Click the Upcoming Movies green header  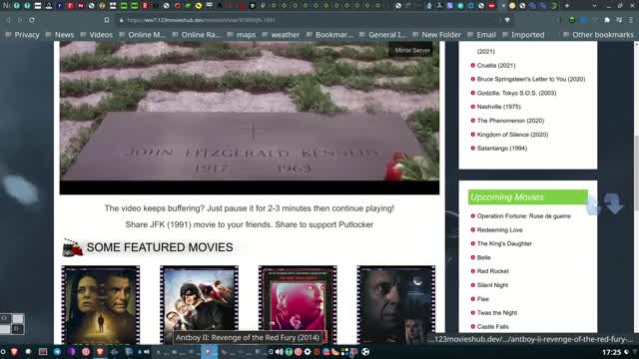(x=528, y=197)
